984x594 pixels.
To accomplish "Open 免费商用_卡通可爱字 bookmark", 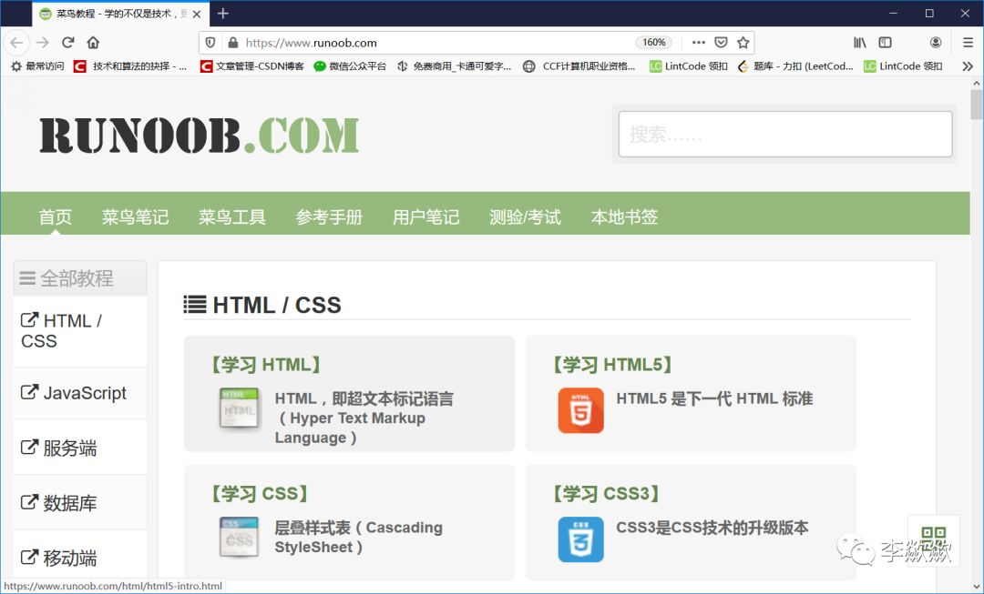I will 455,66.
